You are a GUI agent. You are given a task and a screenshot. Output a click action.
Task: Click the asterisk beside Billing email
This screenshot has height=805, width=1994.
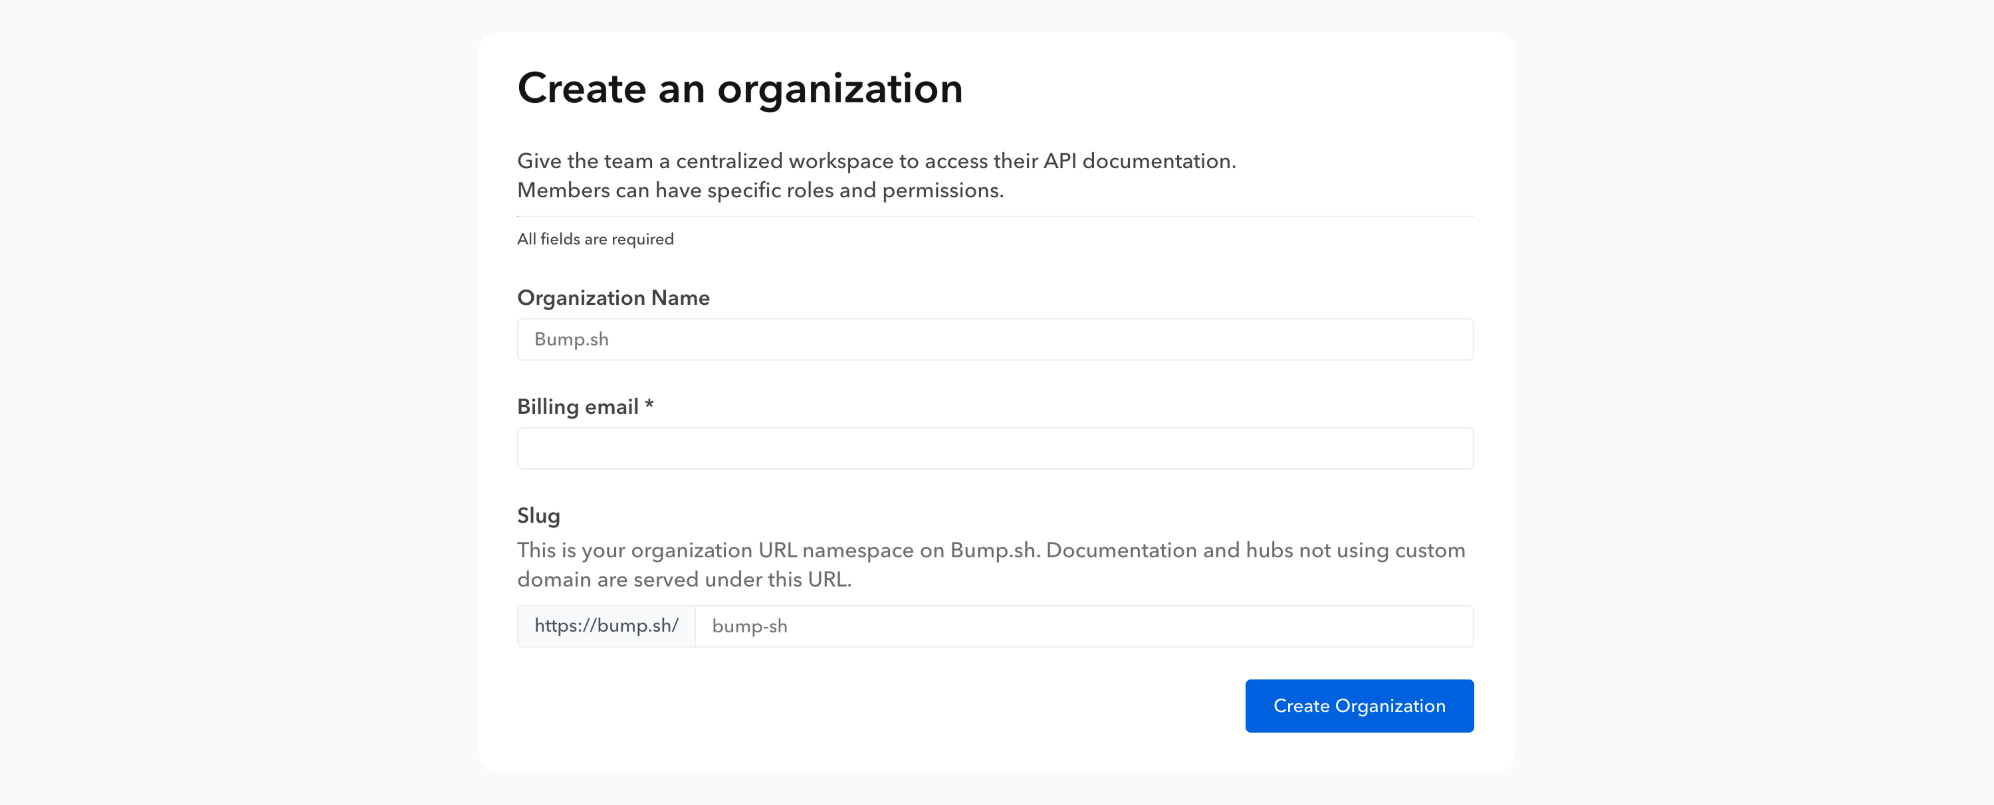(x=649, y=404)
